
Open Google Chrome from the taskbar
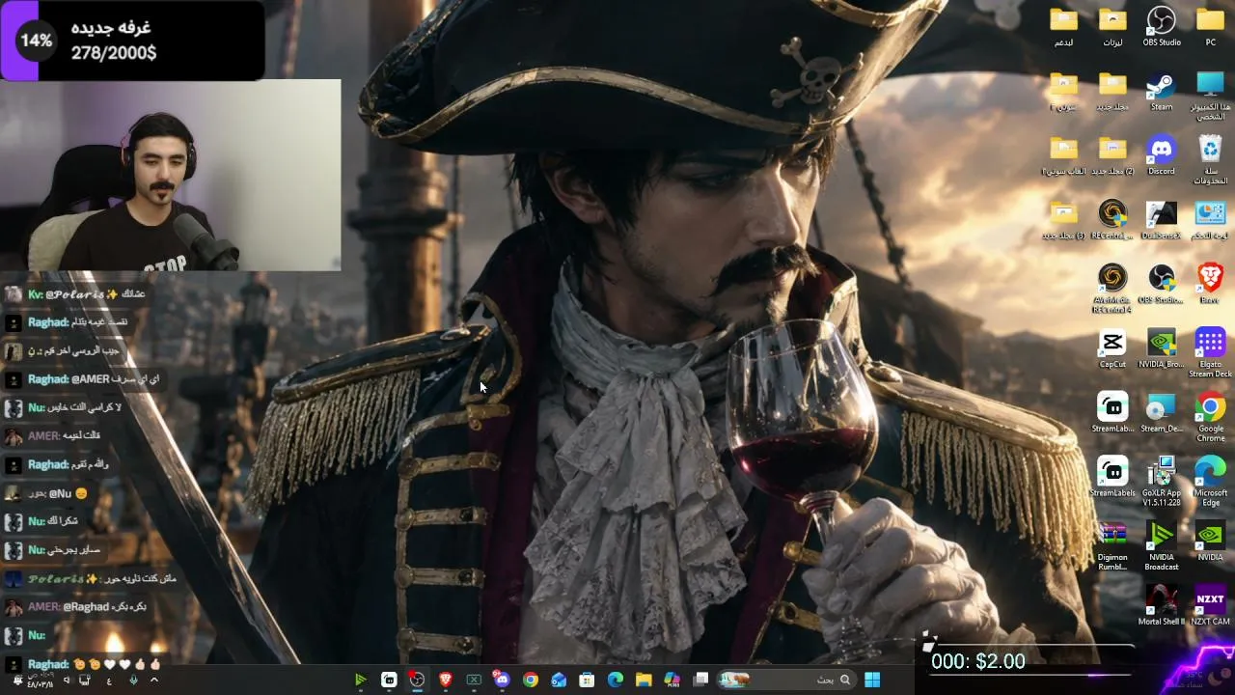click(530, 680)
